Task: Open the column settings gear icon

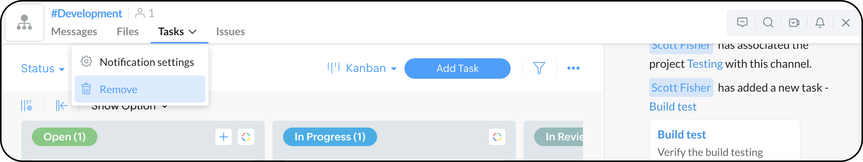Action: point(27,106)
